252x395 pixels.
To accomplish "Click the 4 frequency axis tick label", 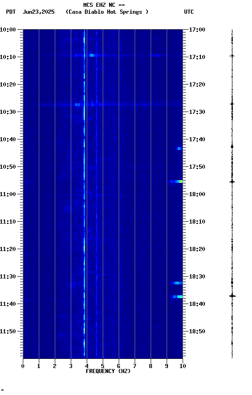I will [87, 366].
